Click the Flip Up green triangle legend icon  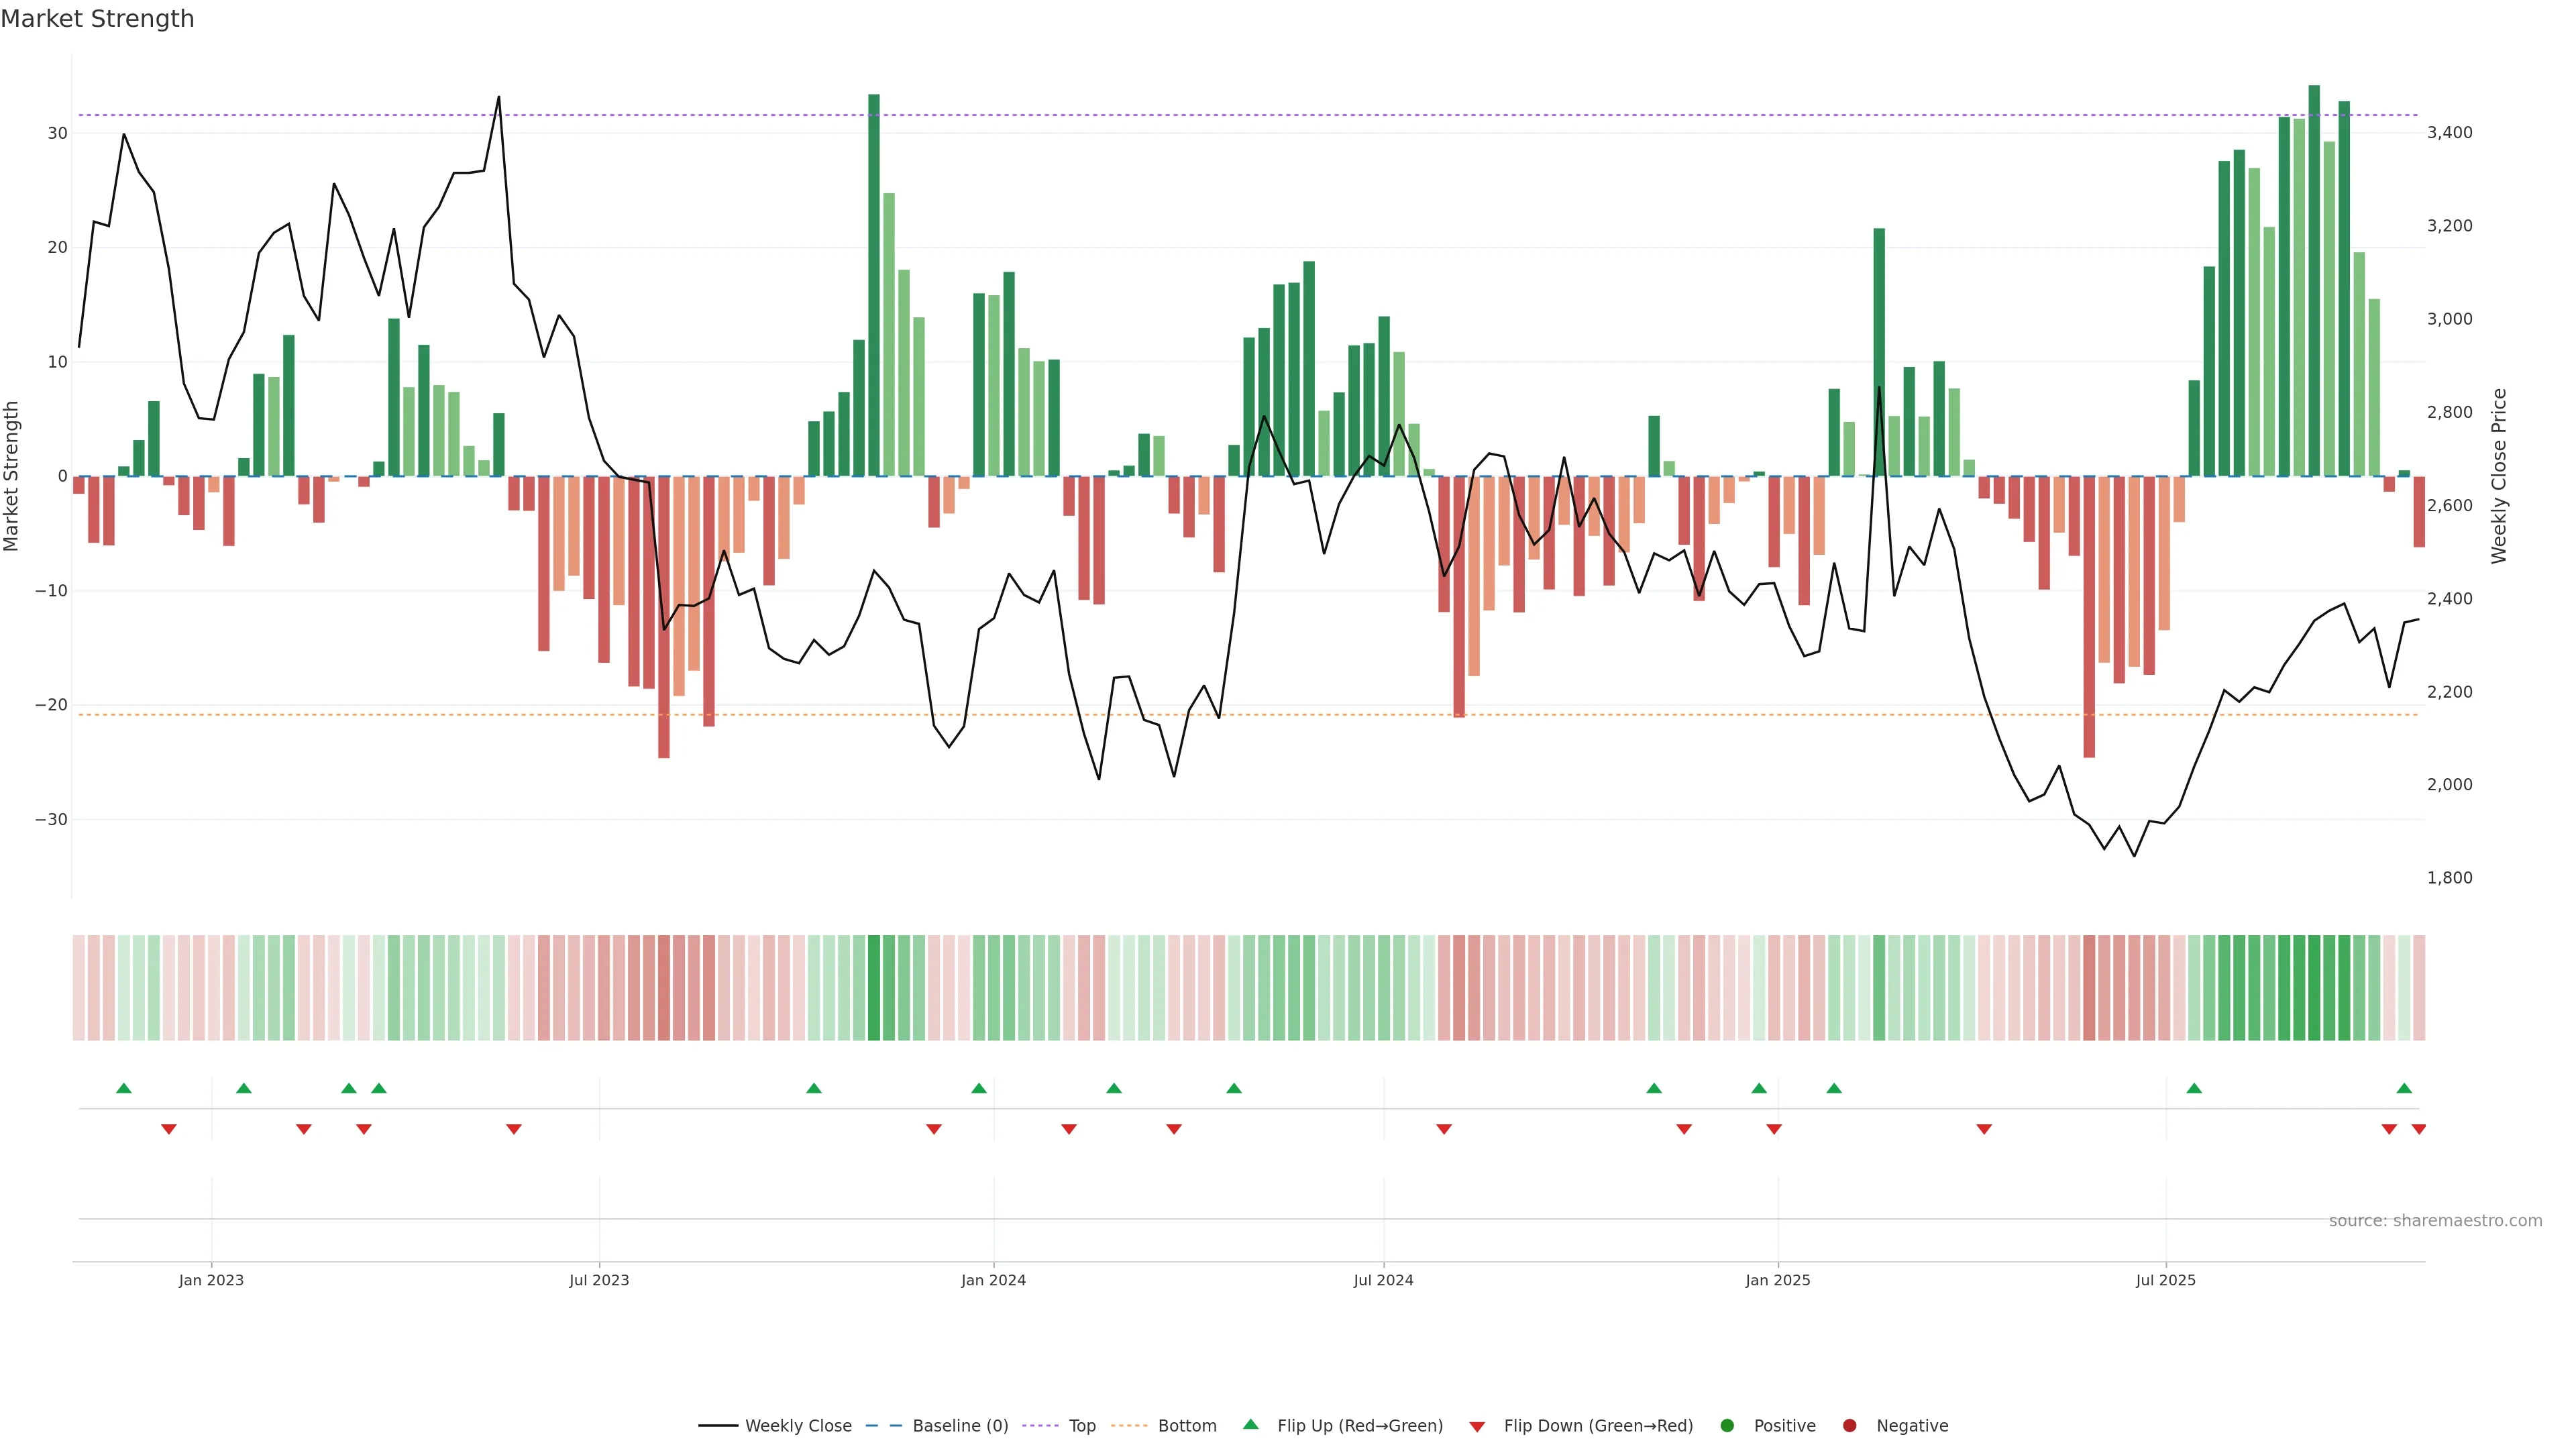[x=1250, y=1424]
